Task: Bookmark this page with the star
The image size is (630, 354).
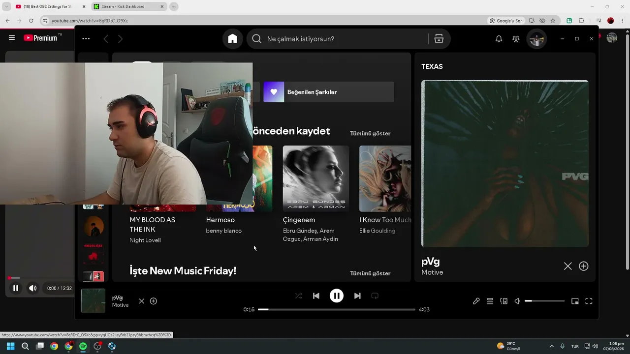Action: pyautogui.click(x=553, y=21)
